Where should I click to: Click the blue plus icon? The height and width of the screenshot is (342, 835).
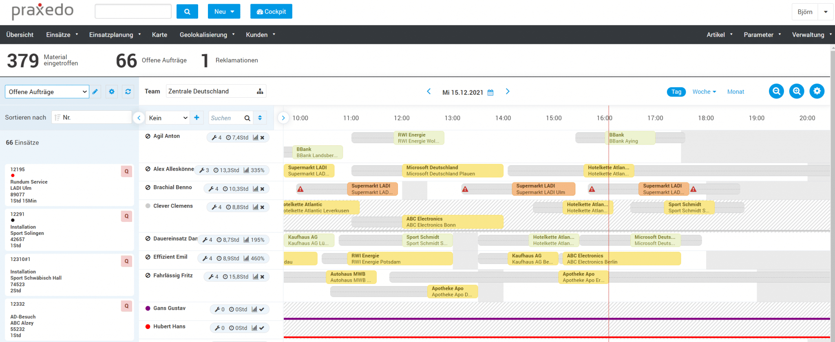(197, 117)
